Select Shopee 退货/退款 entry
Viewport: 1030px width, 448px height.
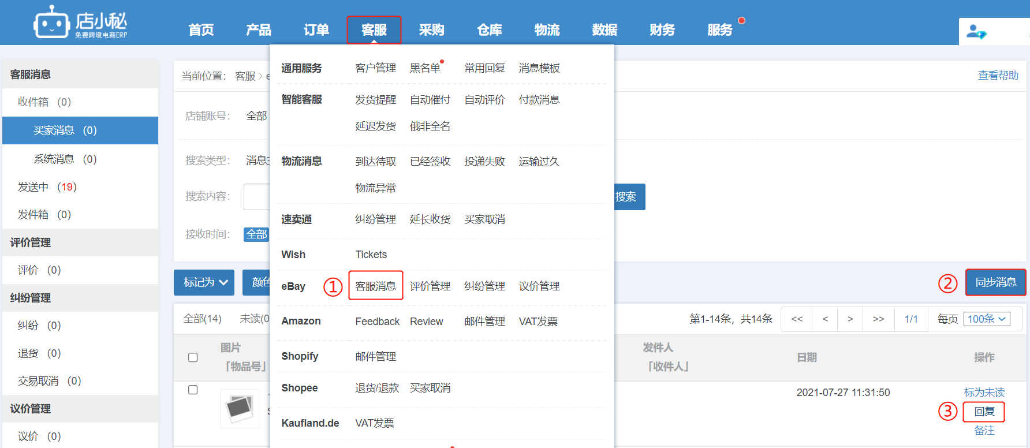pos(377,388)
